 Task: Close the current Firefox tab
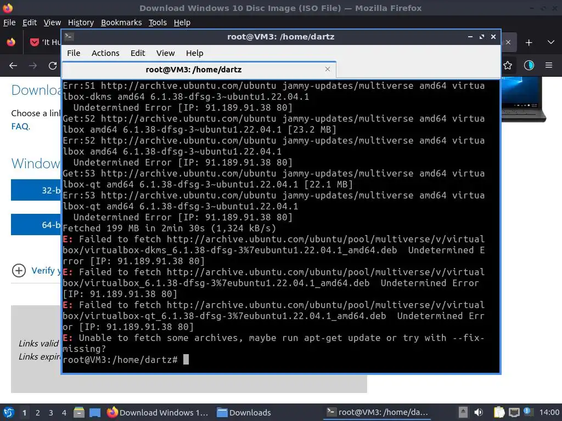coord(508,43)
